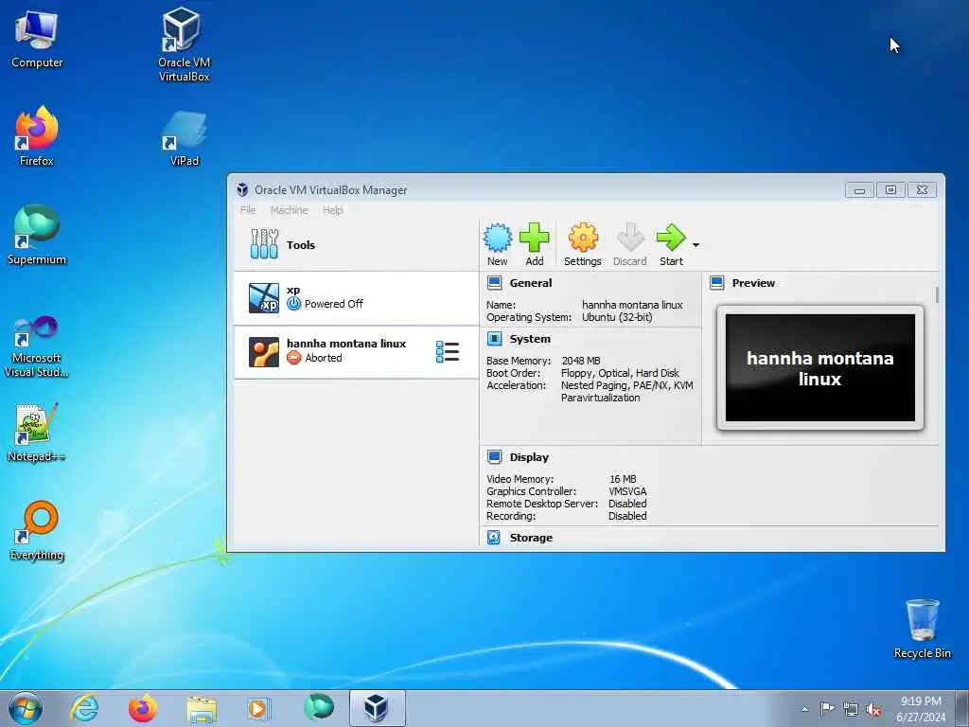Click the Storage section disk icon

coord(494,538)
